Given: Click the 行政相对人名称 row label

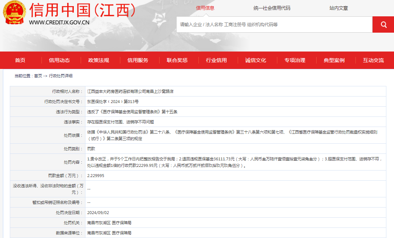Looking at the screenshot, I should click(x=67, y=91).
